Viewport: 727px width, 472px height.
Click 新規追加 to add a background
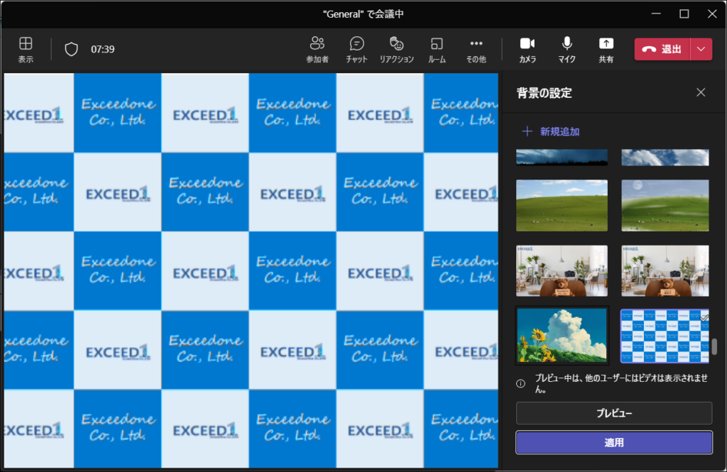click(550, 132)
